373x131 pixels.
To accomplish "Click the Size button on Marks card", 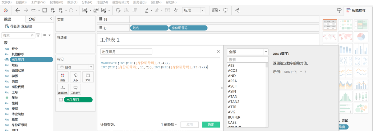I will point(75,78).
